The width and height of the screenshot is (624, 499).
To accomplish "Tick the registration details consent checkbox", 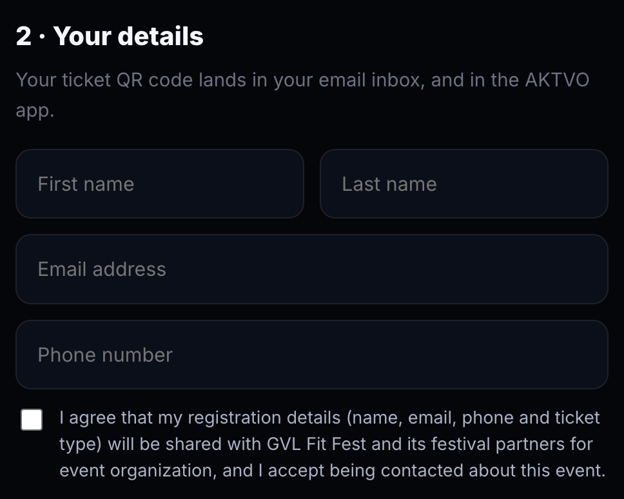I will pyautogui.click(x=32, y=420).
